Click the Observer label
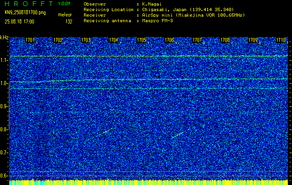Screen dimensions: 292x185 pyautogui.click(x=95, y=4)
